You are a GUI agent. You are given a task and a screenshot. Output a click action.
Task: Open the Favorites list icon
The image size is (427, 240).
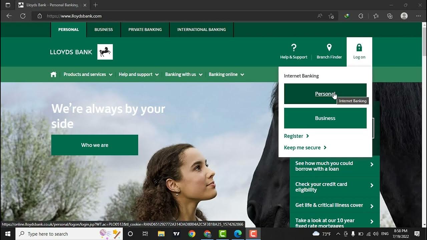click(376, 16)
